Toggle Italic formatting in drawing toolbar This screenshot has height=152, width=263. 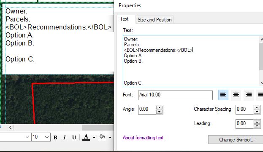(x=65, y=137)
